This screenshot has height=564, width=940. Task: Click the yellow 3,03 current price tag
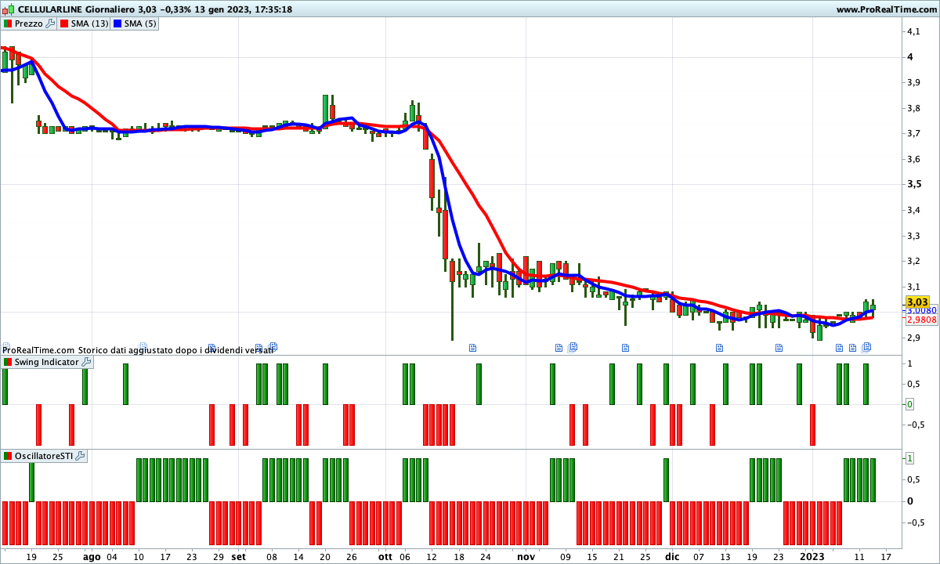(917, 302)
